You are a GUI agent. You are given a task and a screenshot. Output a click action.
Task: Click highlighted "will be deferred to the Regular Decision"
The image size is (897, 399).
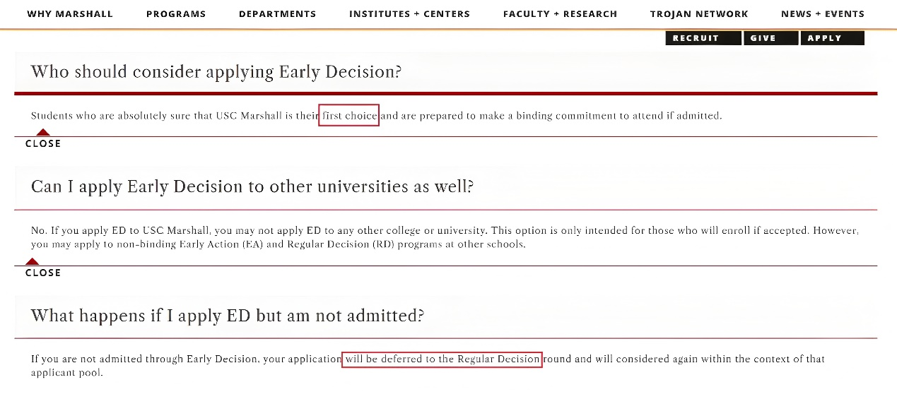click(442, 359)
